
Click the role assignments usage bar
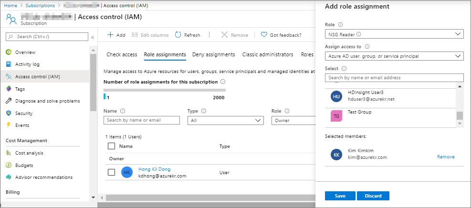[165, 90]
